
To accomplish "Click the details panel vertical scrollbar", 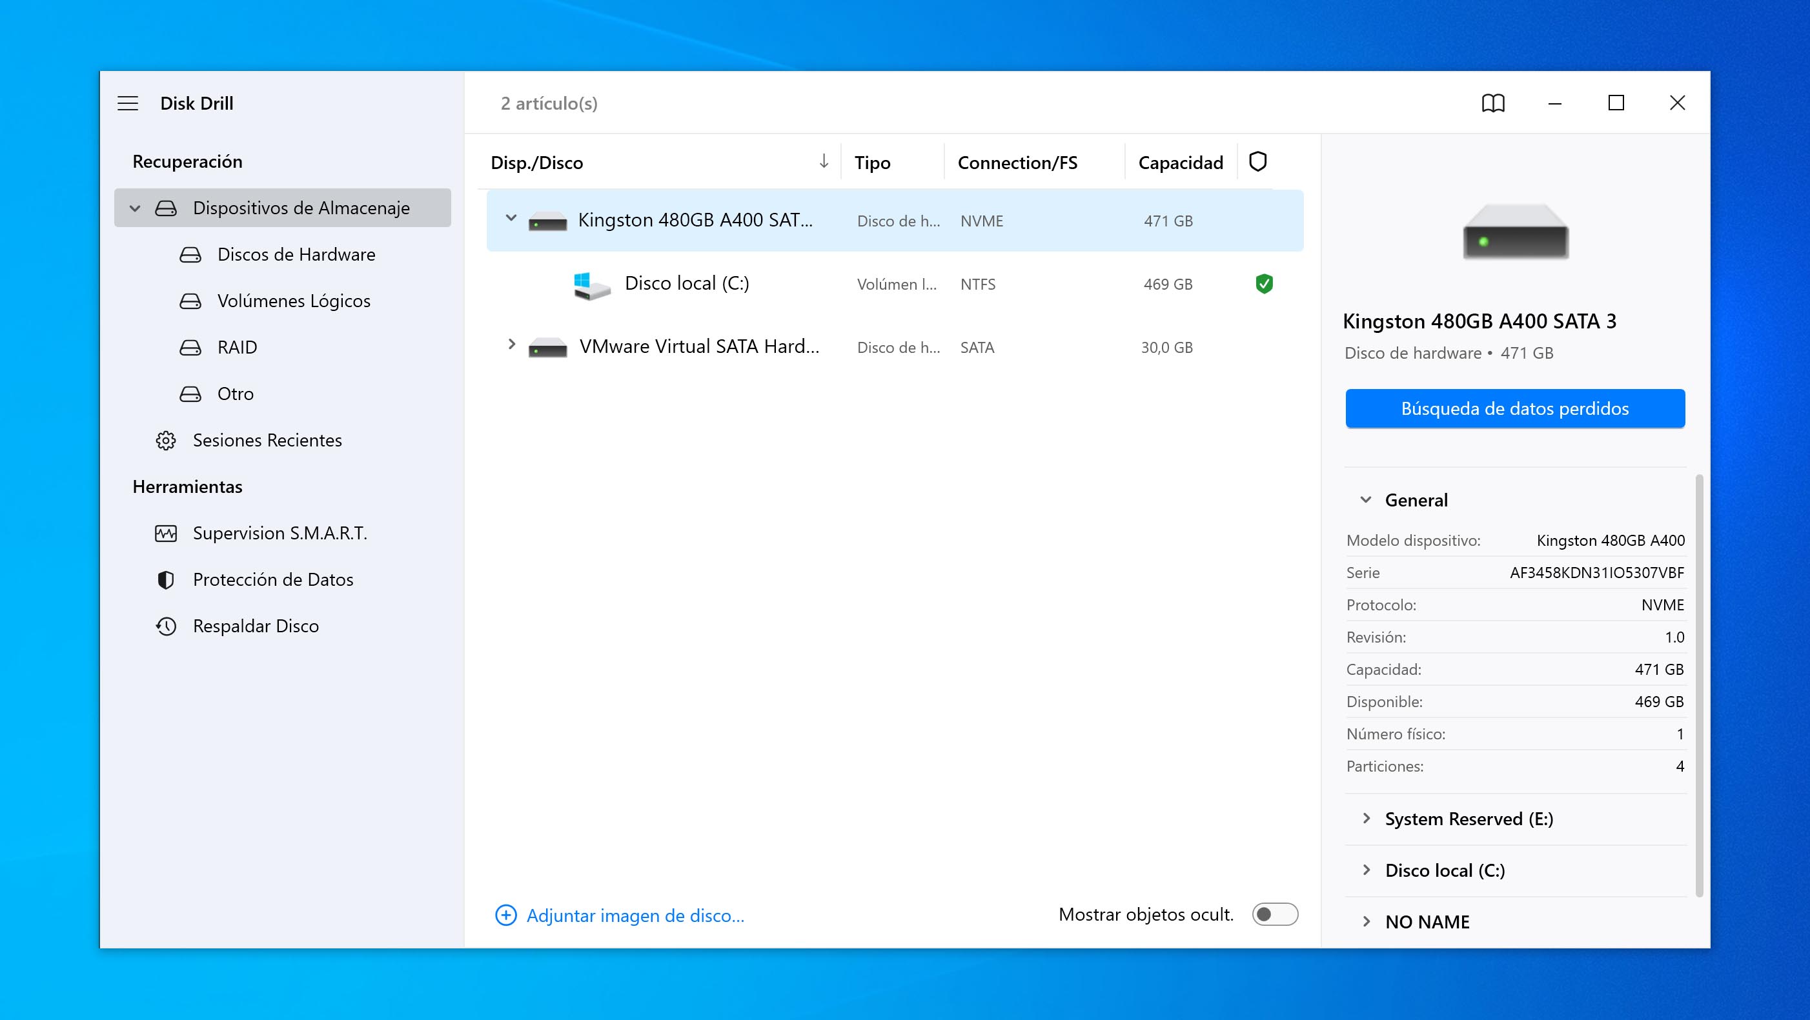I will click(x=1699, y=685).
